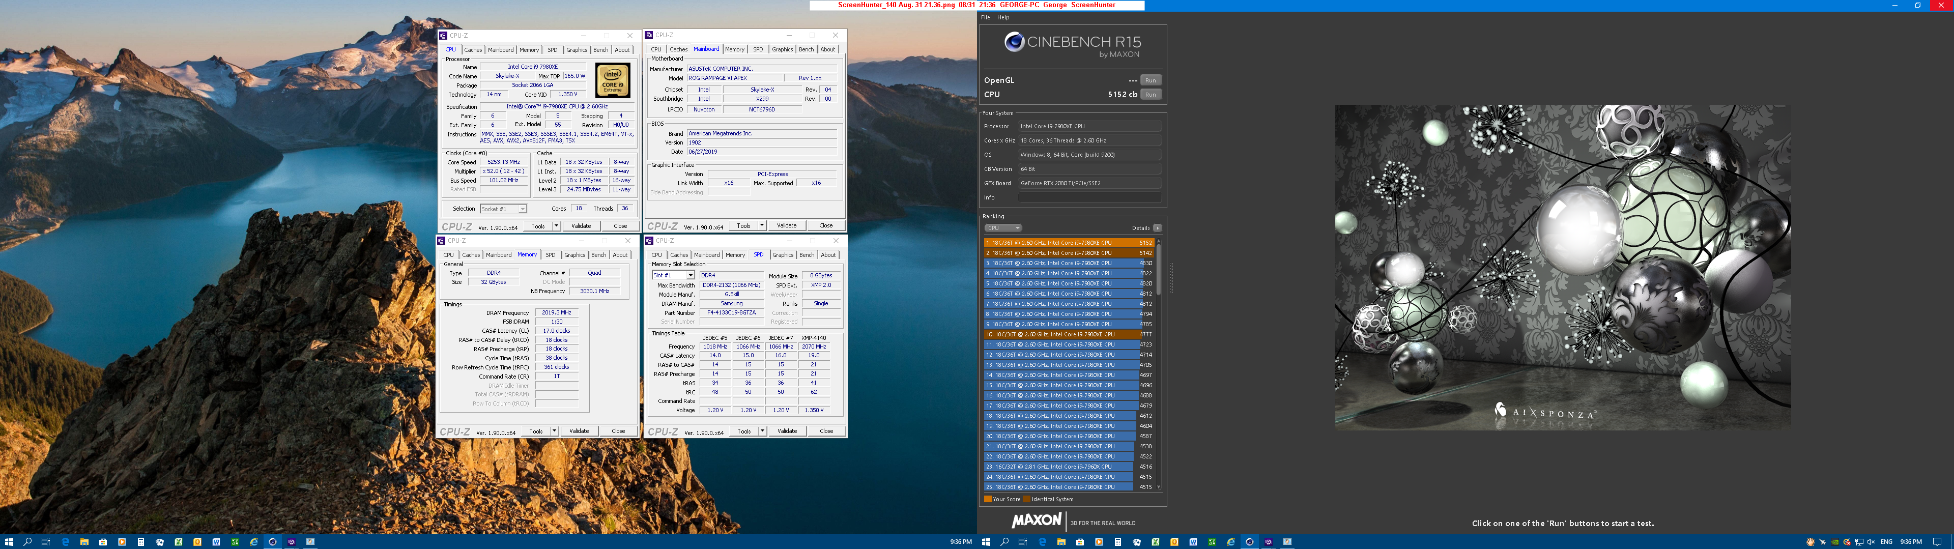Image resolution: width=1954 pixels, height=549 pixels.
Task: Open the media player icon on the taskbar beneath Cinebench
Action: click(1099, 541)
